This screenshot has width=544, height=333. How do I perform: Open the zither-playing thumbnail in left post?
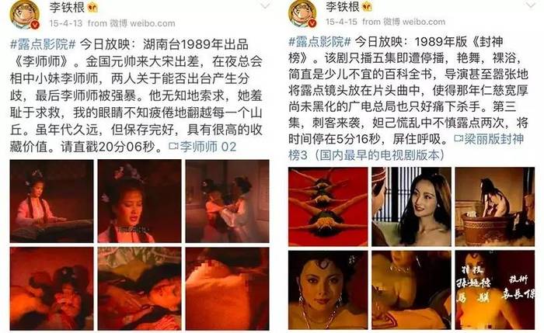pos(52,201)
